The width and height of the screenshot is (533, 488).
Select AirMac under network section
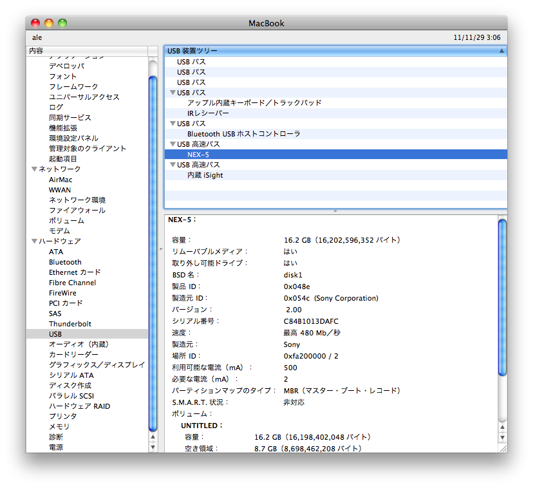tap(61, 180)
